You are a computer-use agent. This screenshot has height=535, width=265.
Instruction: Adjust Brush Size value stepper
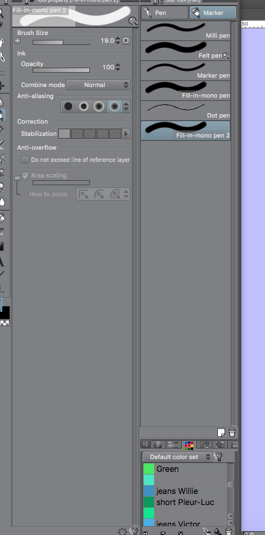118,40
